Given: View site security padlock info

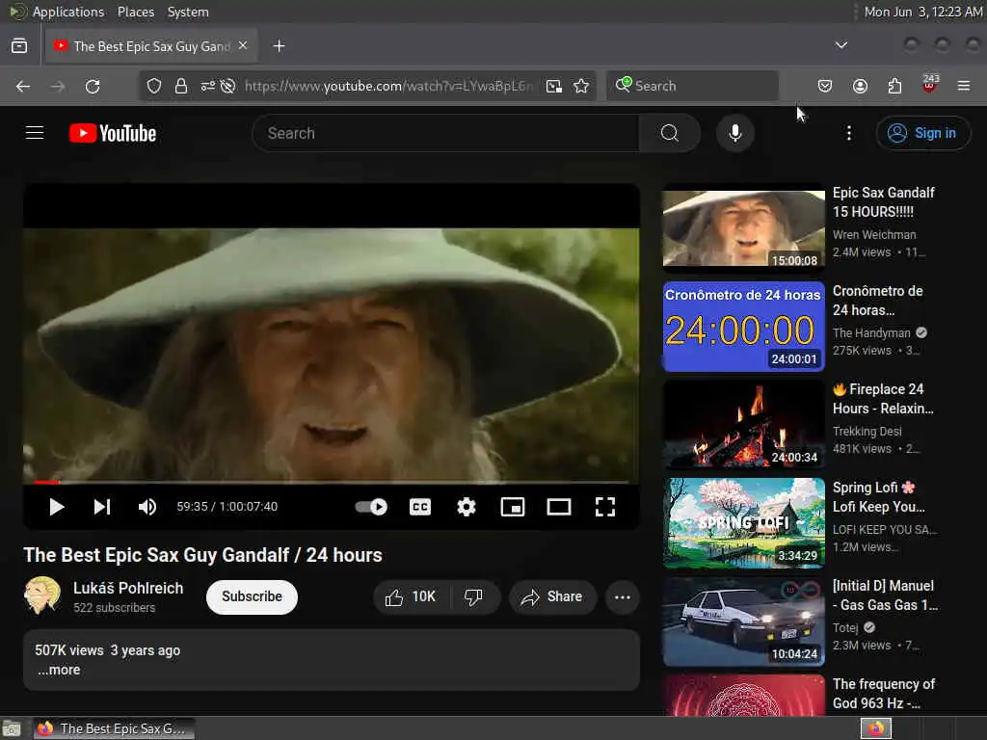Looking at the screenshot, I should 181,86.
